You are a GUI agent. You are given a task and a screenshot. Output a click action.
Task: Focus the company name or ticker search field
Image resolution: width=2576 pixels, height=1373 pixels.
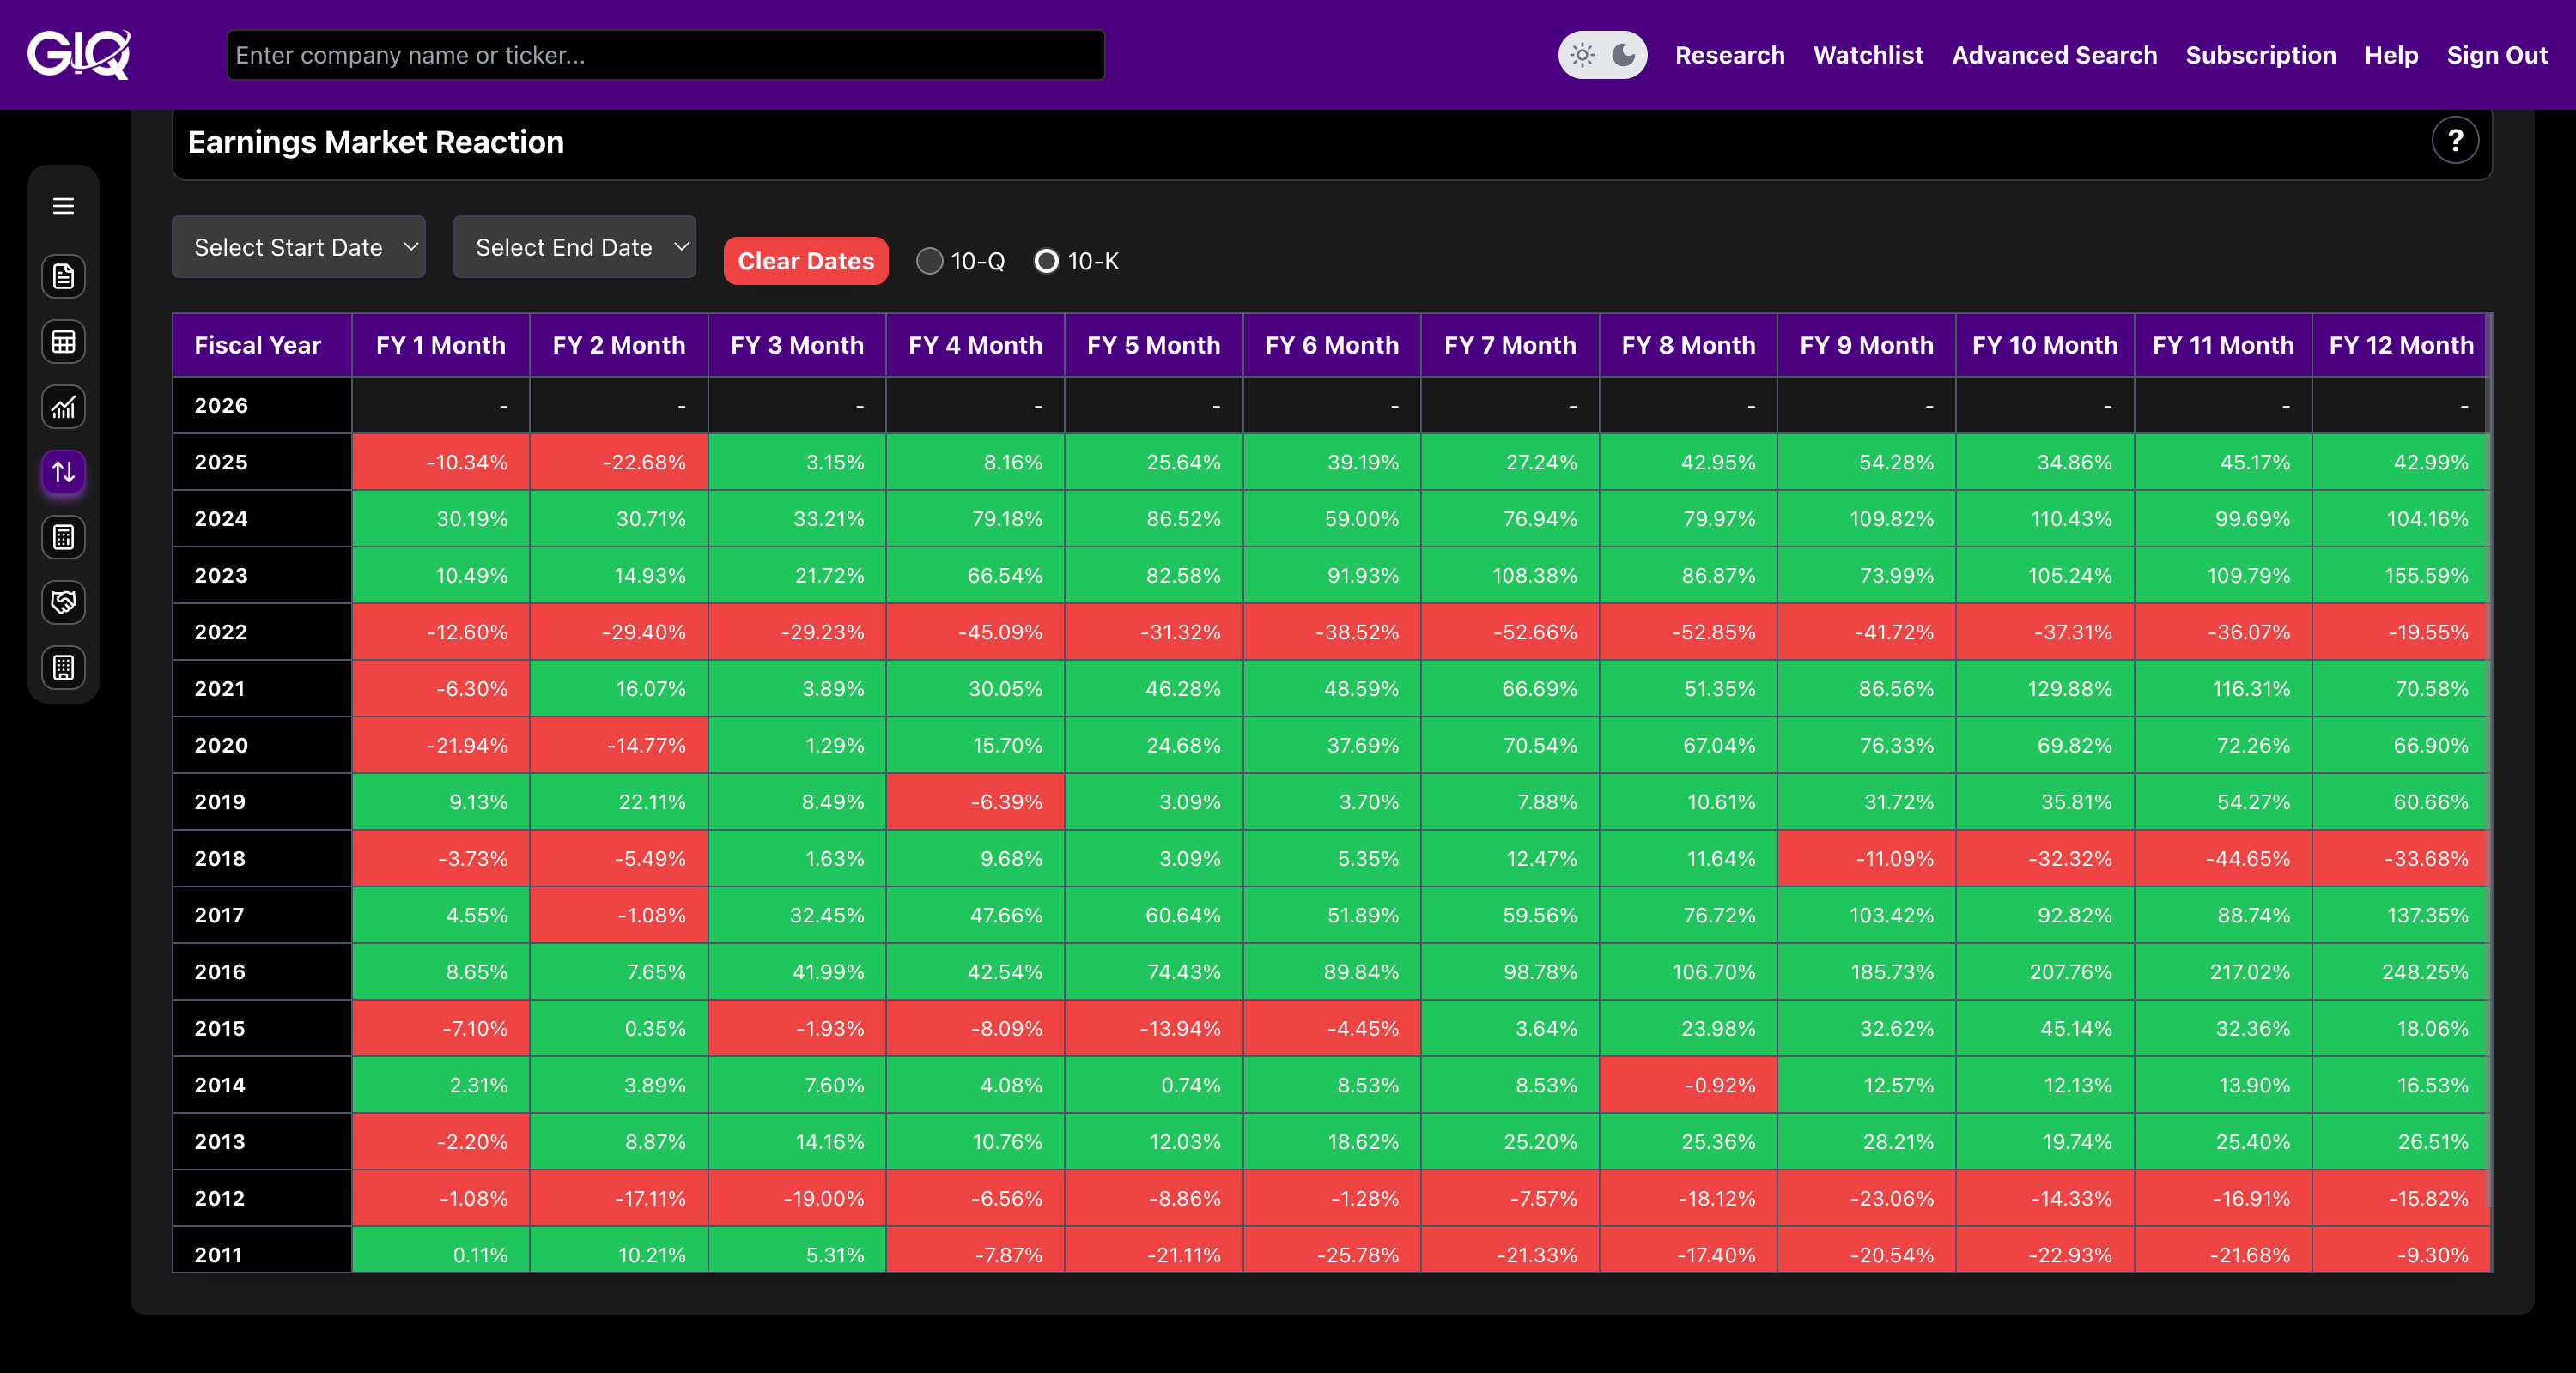(x=665, y=55)
